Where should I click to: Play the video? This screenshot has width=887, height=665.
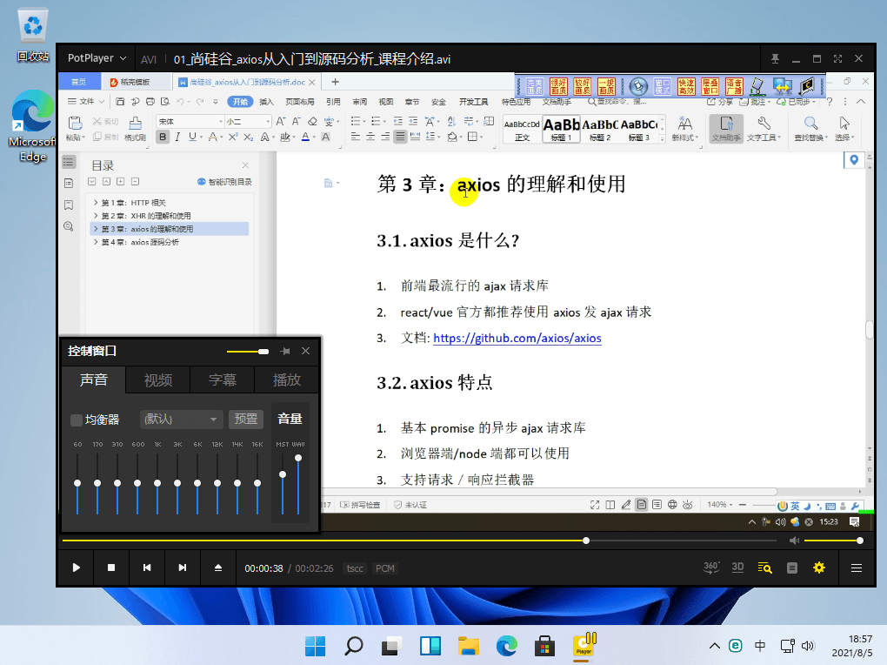[x=76, y=568]
